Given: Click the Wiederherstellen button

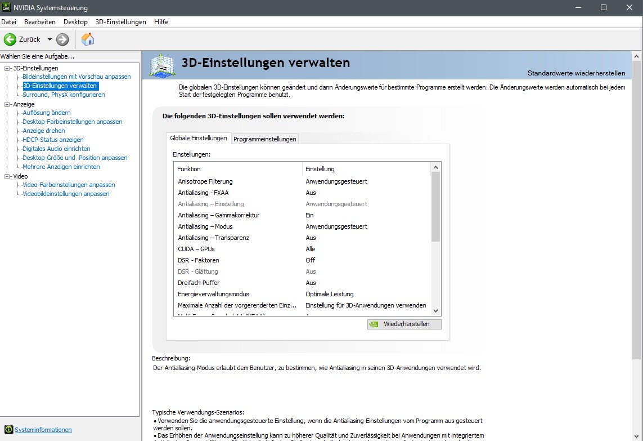Looking at the screenshot, I should click(404, 324).
